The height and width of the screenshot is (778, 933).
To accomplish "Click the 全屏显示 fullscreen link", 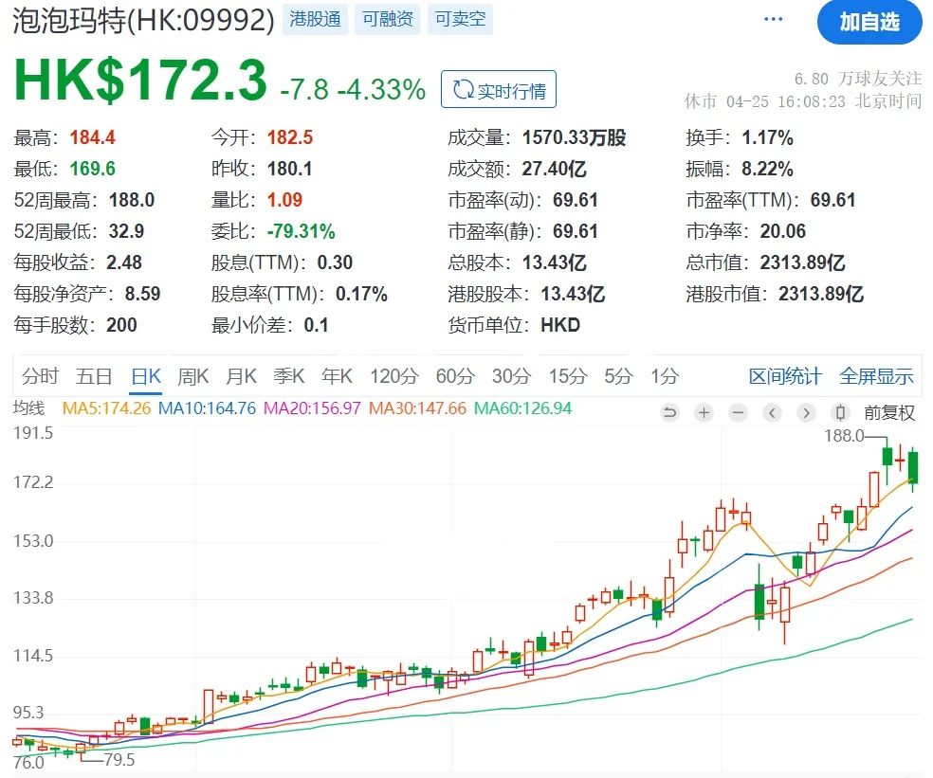I will (875, 376).
